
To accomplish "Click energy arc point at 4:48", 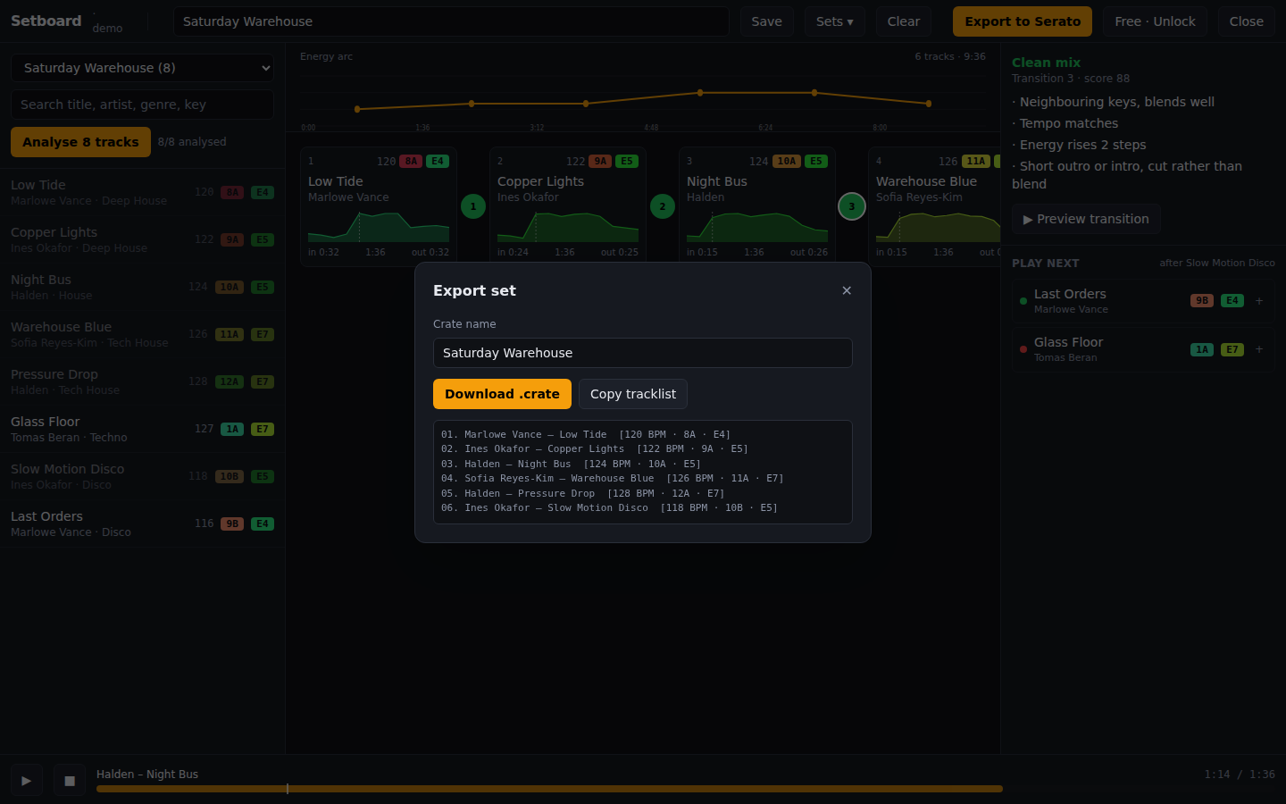I will pyautogui.click(x=700, y=92).
